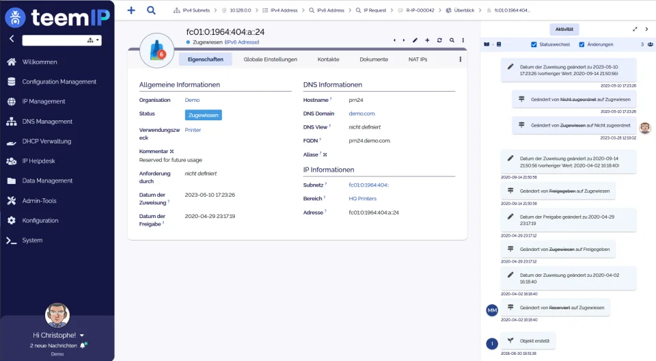This screenshot has width=656, height=361.
Task: Click Objekt erstellt activity entry
Action: (x=529, y=341)
